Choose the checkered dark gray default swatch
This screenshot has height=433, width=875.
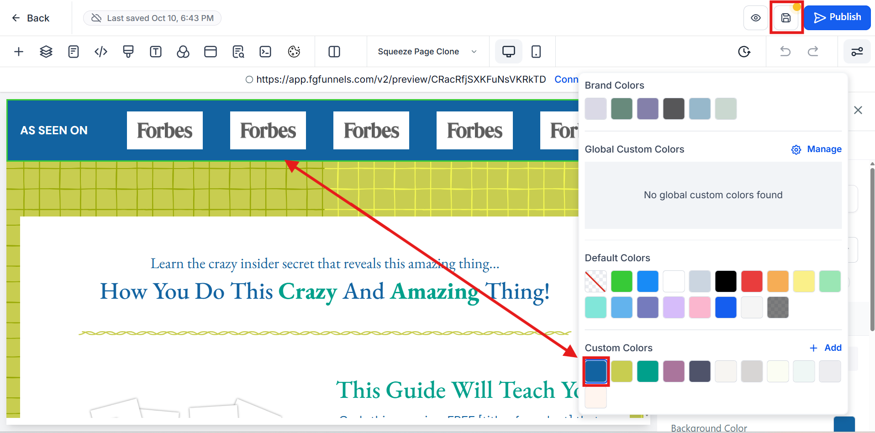[778, 307]
